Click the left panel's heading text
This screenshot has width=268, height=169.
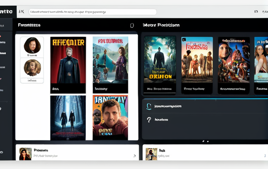(x=29, y=25)
